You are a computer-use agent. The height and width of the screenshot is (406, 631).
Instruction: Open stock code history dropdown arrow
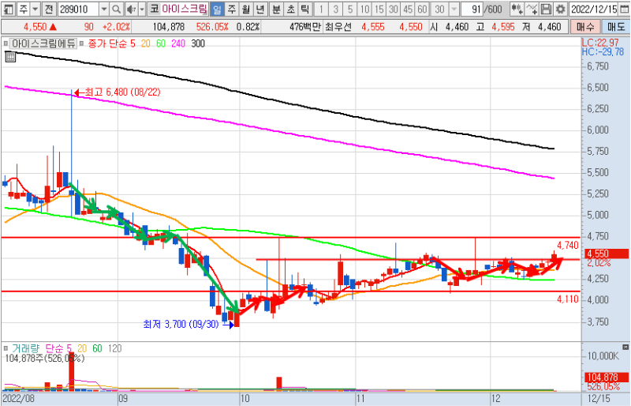104,9
